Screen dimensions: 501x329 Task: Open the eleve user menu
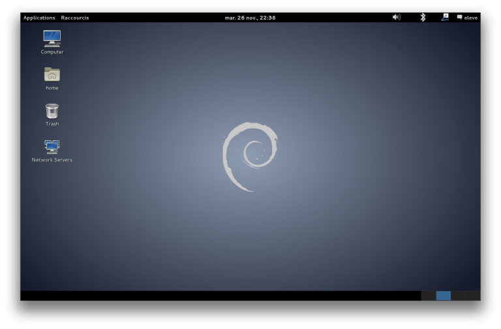point(467,18)
